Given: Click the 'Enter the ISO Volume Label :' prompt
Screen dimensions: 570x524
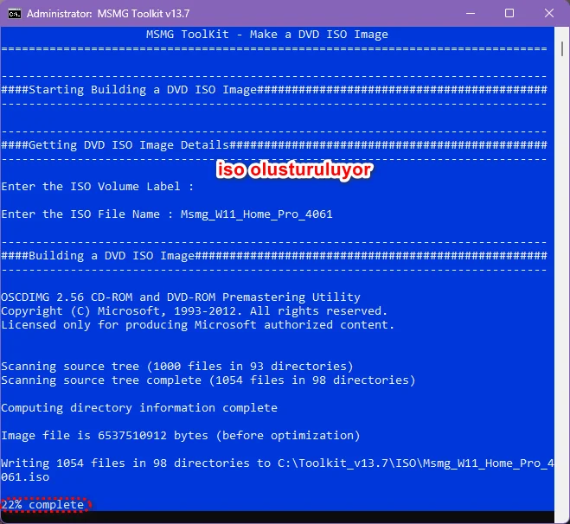Looking at the screenshot, I should tap(97, 187).
